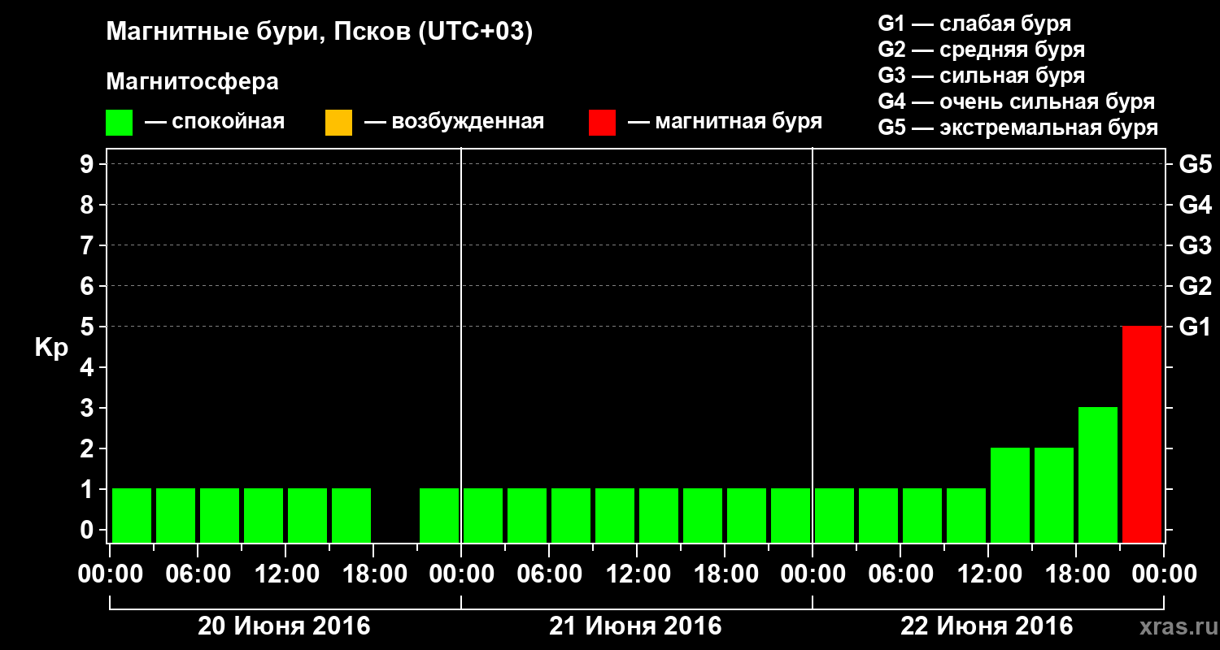Click the '— возбужденная' legend label
Image resolution: width=1220 pixels, height=650 pixels.
pyautogui.click(x=454, y=122)
